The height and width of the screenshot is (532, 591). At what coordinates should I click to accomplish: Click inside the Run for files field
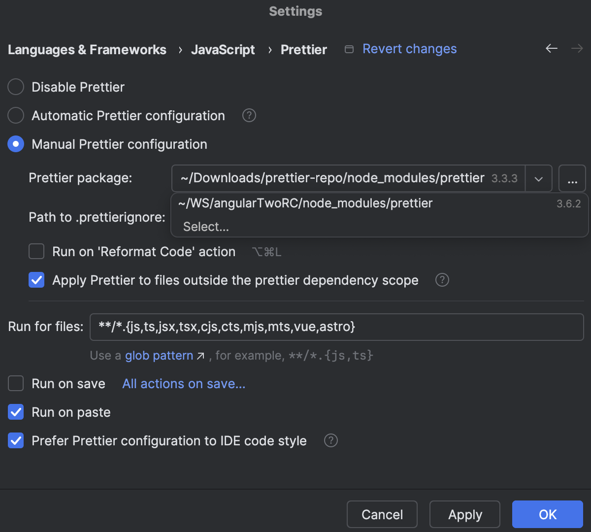click(336, 327)
